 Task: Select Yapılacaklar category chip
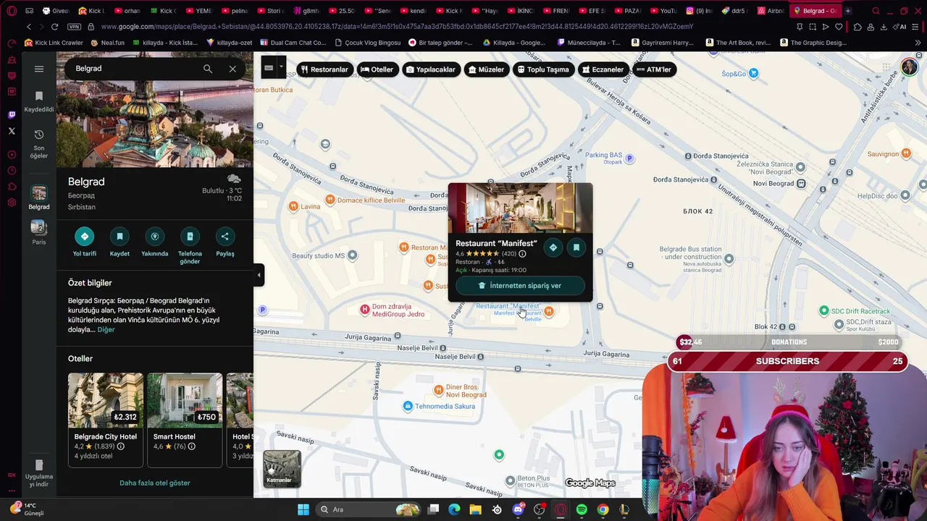pos(431,69)
